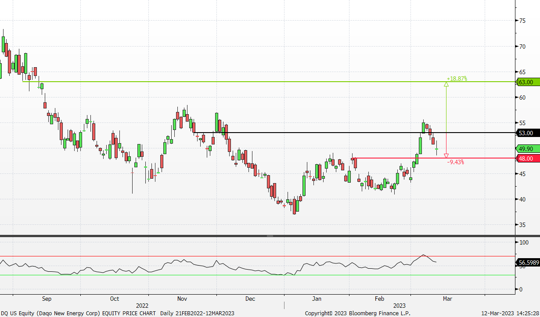
Task: Click the 70 tick on the price axis
Action: click(x=523, y=46)
